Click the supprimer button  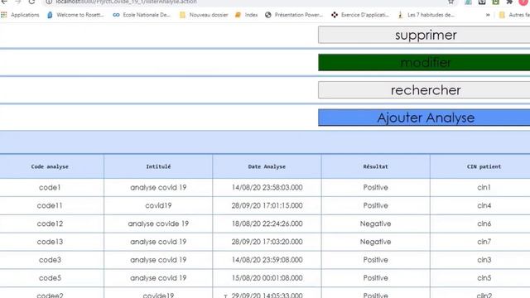coord(424,35)
